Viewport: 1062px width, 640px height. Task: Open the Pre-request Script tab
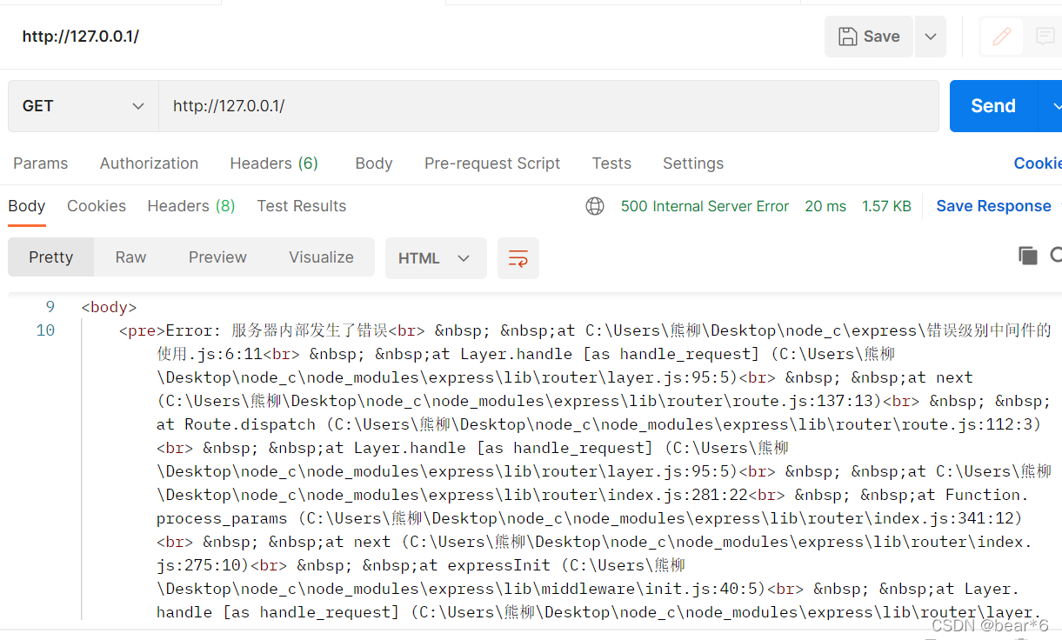point(492,163)
